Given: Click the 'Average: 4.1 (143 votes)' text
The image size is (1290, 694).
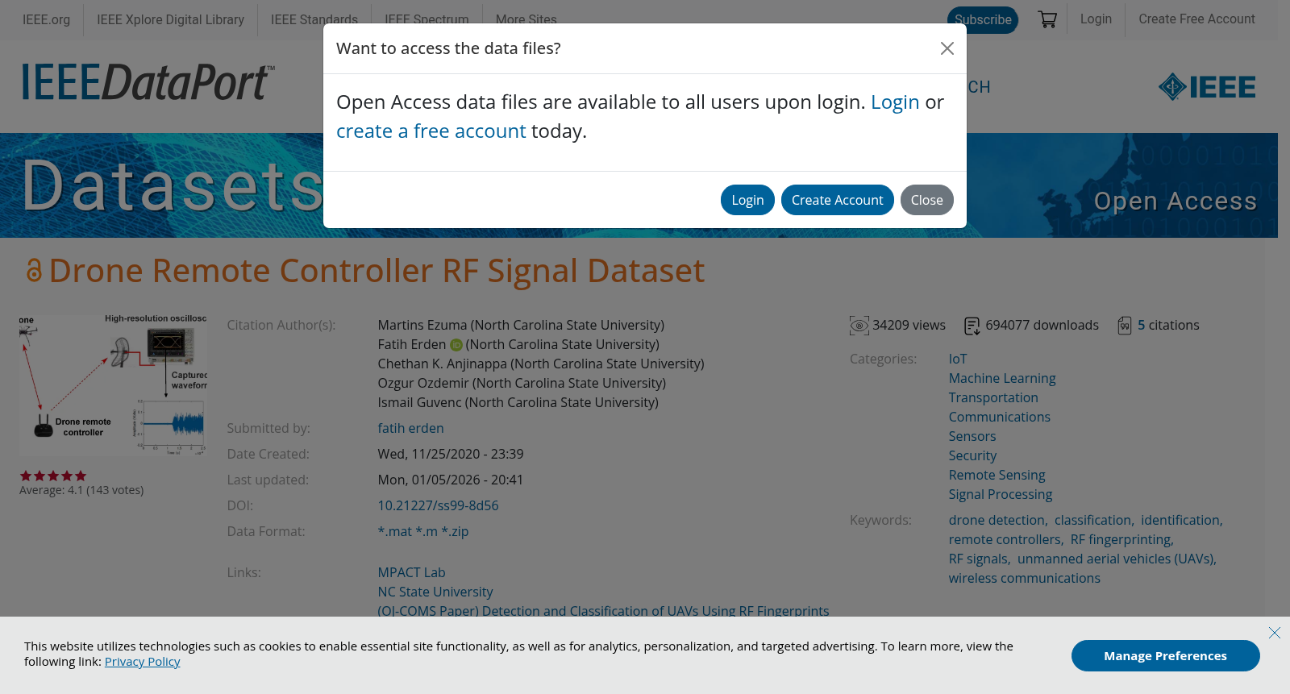Looking at the screenshot, I should pos(81,490).
